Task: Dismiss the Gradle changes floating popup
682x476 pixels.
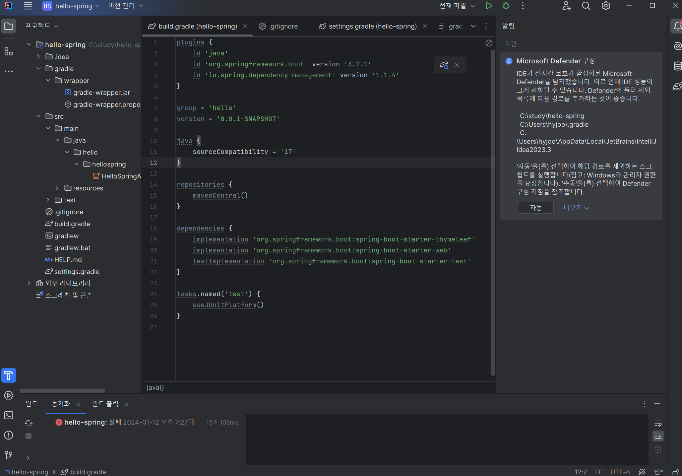Action: click(457, 65)
